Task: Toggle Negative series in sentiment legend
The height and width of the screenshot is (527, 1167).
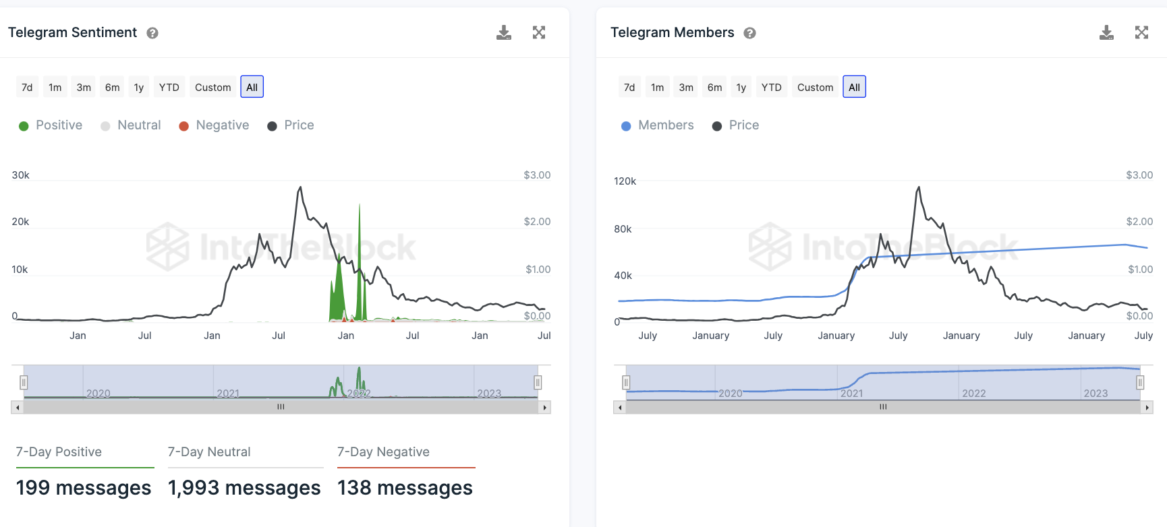Action: click(214, 125)
